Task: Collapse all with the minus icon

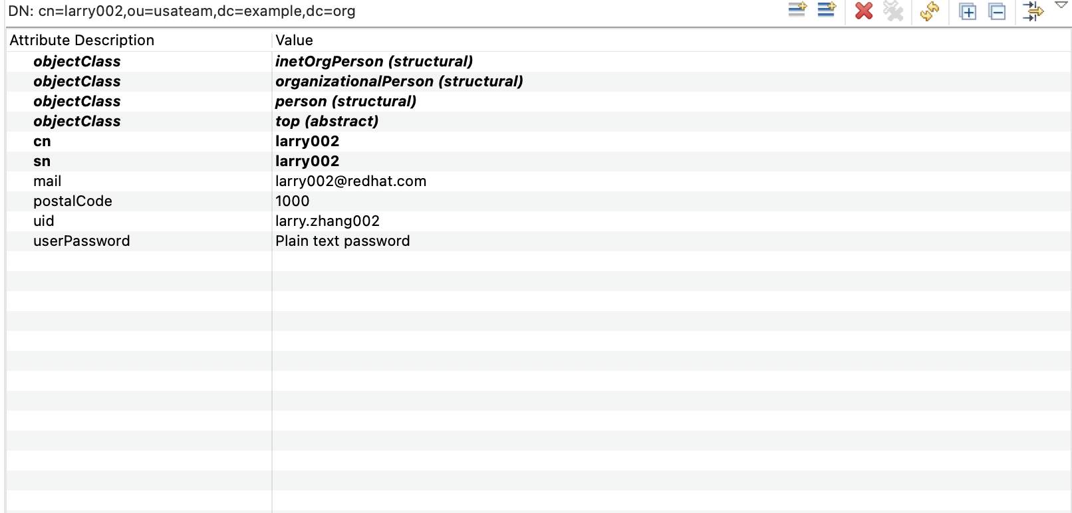Action: coord(997,11)
